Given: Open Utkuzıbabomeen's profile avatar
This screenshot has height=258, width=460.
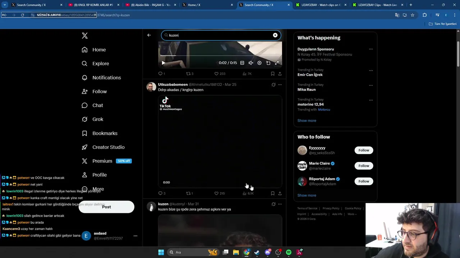Looking at the screenshot, I should (151, 87).
